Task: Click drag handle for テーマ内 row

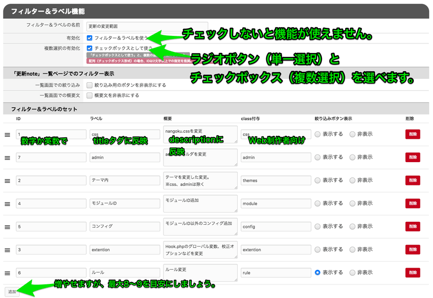Action: click(8, 180)
